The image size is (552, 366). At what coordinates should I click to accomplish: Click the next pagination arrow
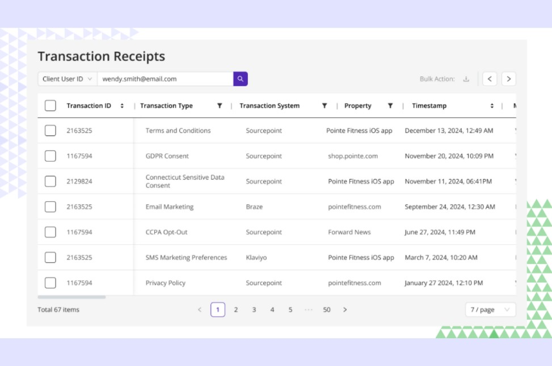[x=345, y=309]
